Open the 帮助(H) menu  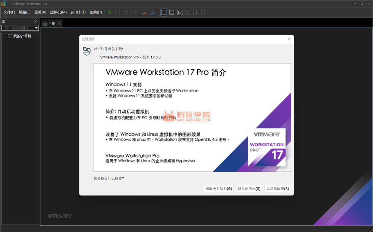pos(95,12)
